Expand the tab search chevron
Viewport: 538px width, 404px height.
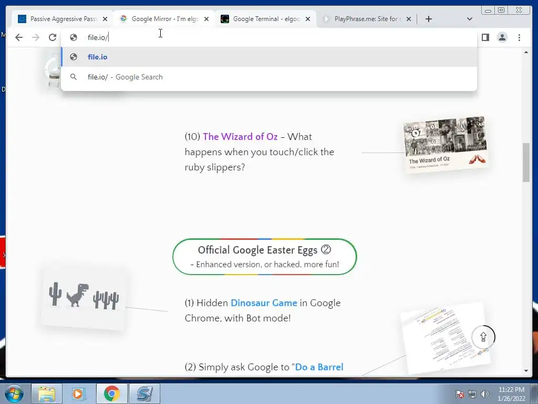pyautogui.click(x=470, y=19)
